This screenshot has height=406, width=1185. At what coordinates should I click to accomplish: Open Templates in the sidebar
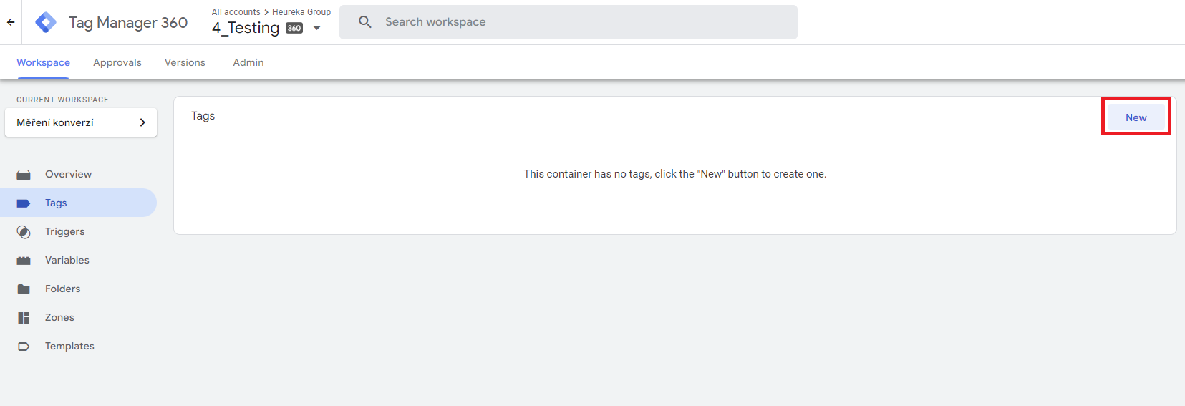click(x=78, y=346)
